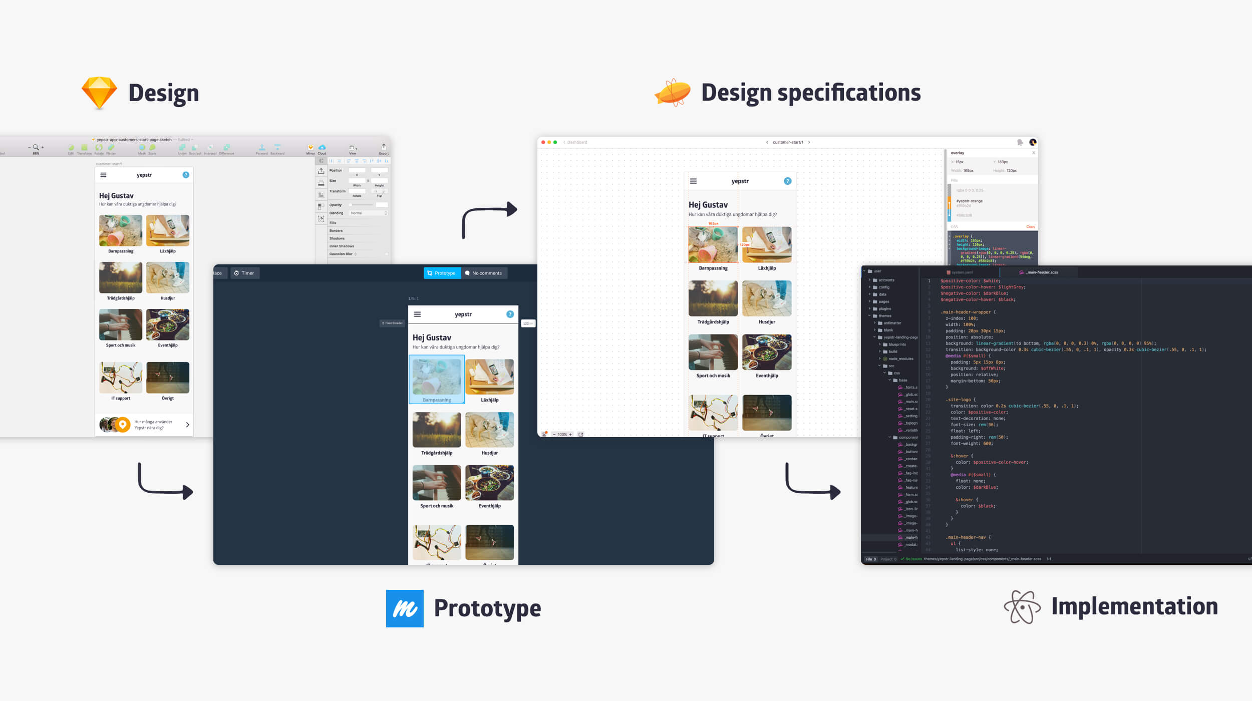Go to next screen arrow in Zeplin
Image resolution: width=1252 pixels, height=701 pixels.
tap(809, 142)
